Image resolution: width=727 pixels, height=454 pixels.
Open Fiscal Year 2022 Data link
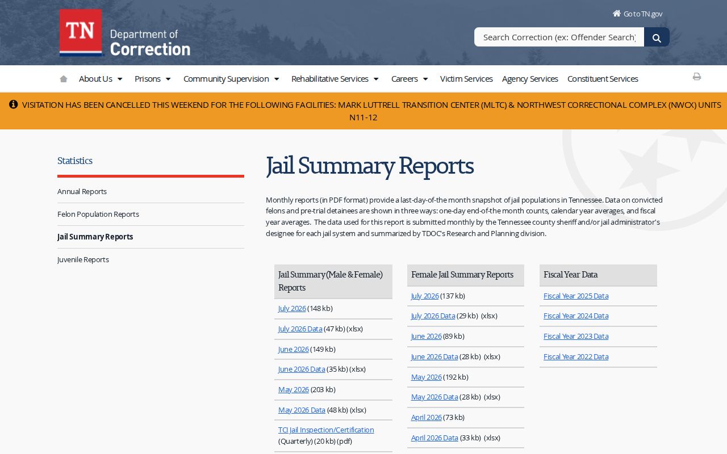pyautogui.click(x=576, y=357)
